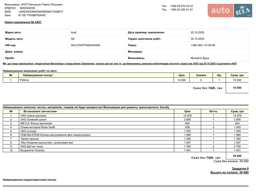Click row 'VAG Оливний шланг'
This screenshot has width=256, height=192.
[126, 119]
